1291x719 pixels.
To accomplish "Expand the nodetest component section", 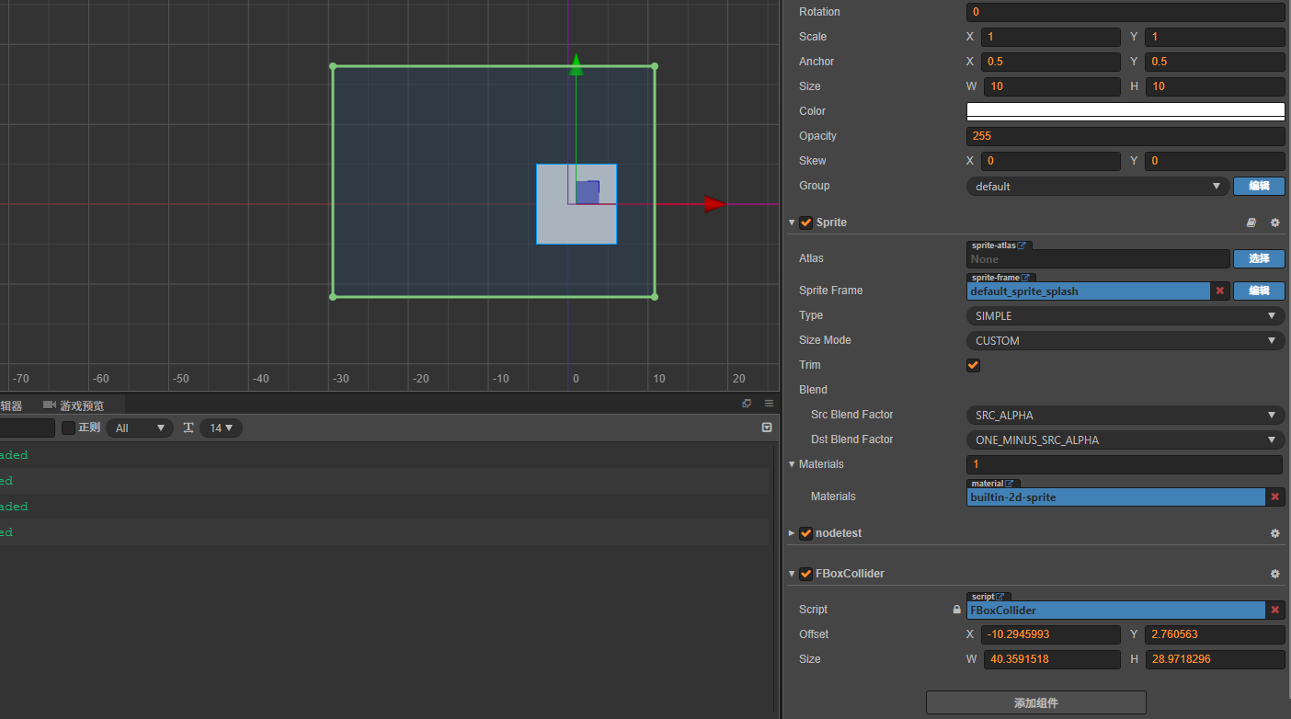I will (792, 533).
